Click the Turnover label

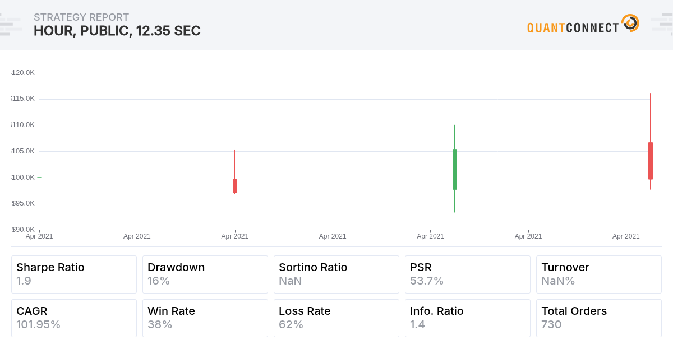pos(565,267)
